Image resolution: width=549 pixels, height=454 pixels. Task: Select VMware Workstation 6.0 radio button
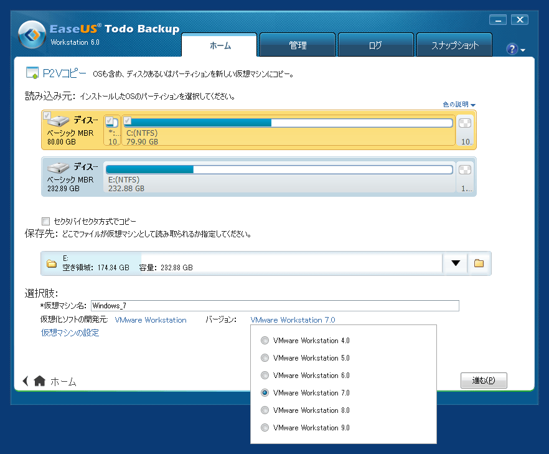click(265, 376)
